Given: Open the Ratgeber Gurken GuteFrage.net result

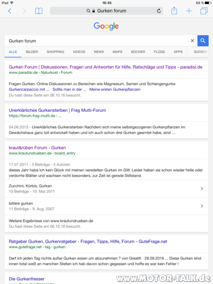Looking at the screenshot, I should (x=88, y=241).
